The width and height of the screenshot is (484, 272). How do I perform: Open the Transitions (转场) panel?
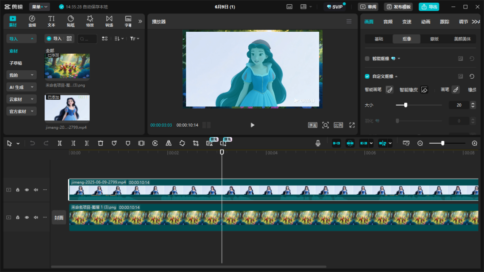click(109, 21)
